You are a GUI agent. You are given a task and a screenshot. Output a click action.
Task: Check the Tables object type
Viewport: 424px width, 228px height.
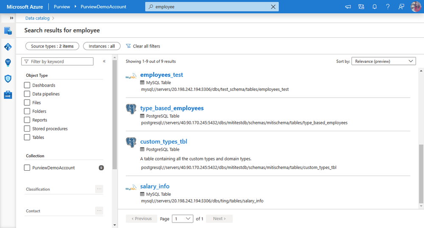(x=27, y=137)
